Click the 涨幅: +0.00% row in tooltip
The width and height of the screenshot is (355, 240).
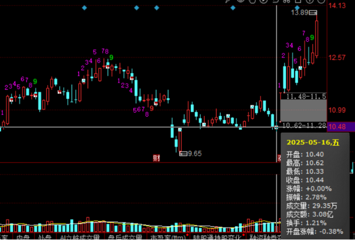click(x=310, y=189)
